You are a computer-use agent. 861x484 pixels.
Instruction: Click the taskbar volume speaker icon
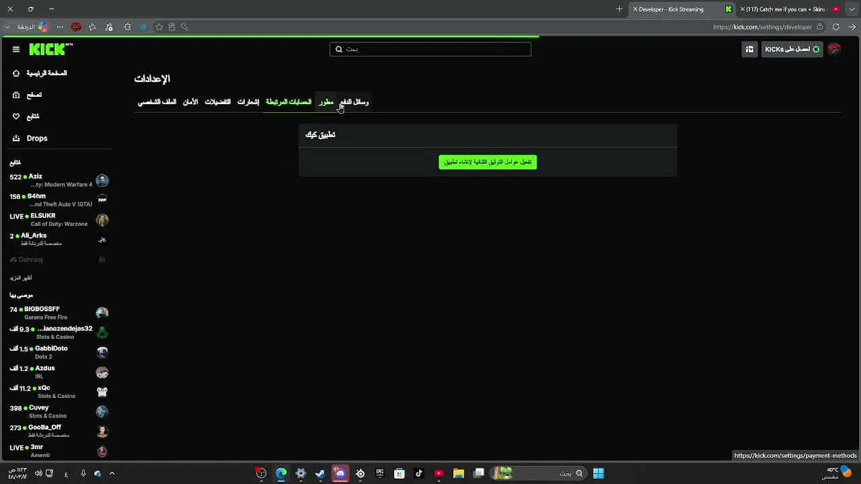pos(38,473)
